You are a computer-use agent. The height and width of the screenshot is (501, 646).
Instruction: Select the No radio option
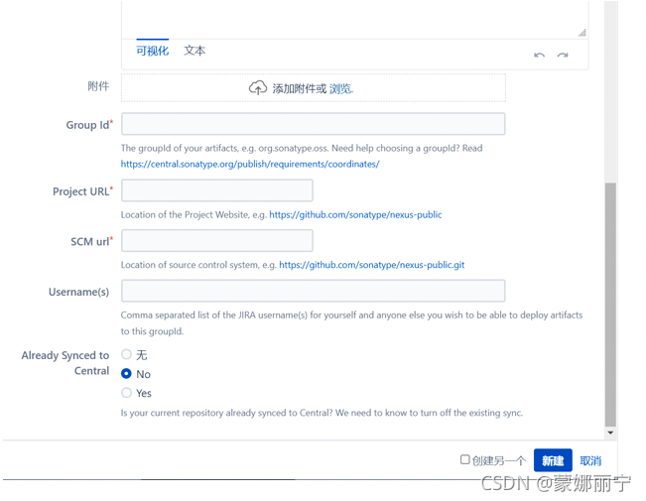pos(126,374)
